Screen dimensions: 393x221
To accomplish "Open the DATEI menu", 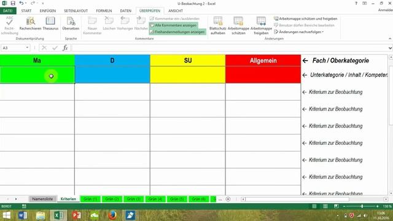I will click(x=8, y=11).
